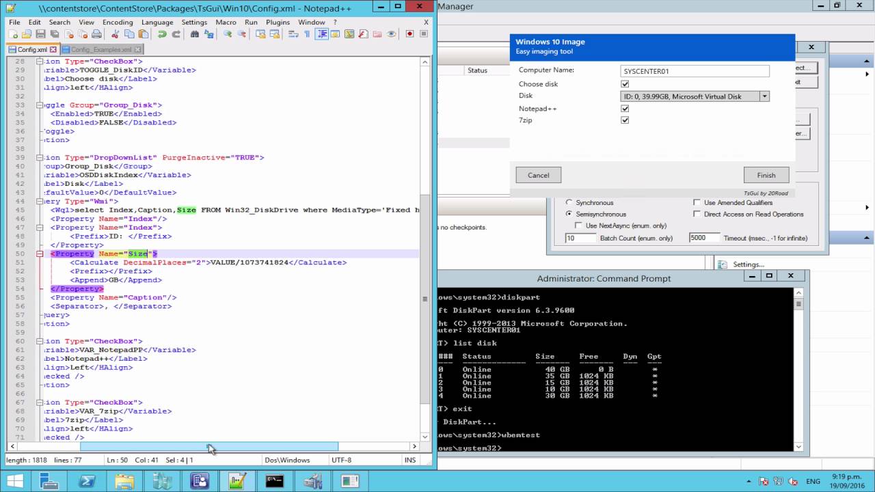The image size is (875, 492).
Task: Undo with the green arrow icon
Action: pos(162,34)
